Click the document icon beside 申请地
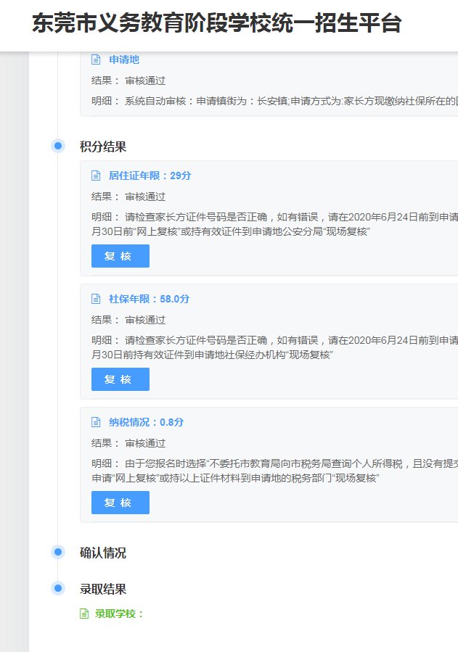 point(96,59)
